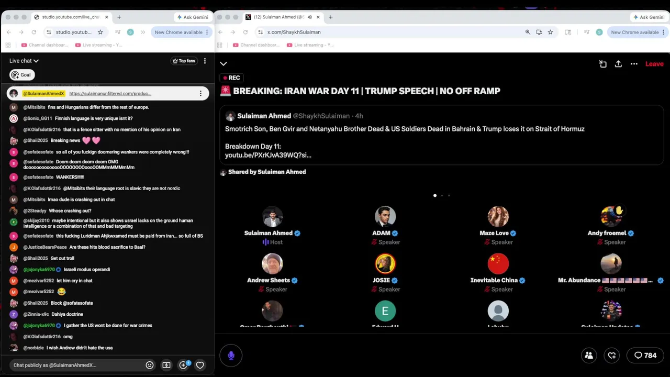Open the Space heart reactions icon
This screenshot has width=670, height=377.
click(x=612, y=356)
